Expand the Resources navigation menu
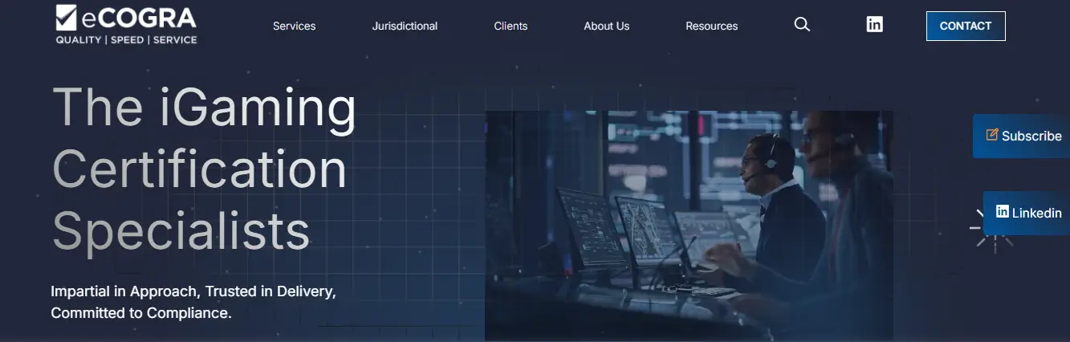 (x=711, y=26)
